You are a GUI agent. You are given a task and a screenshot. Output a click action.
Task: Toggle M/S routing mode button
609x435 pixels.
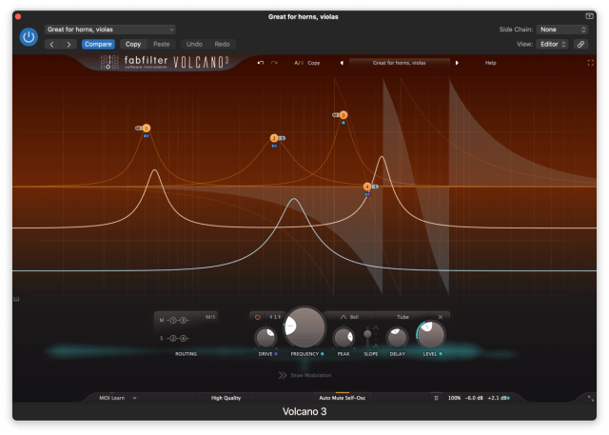210,317
